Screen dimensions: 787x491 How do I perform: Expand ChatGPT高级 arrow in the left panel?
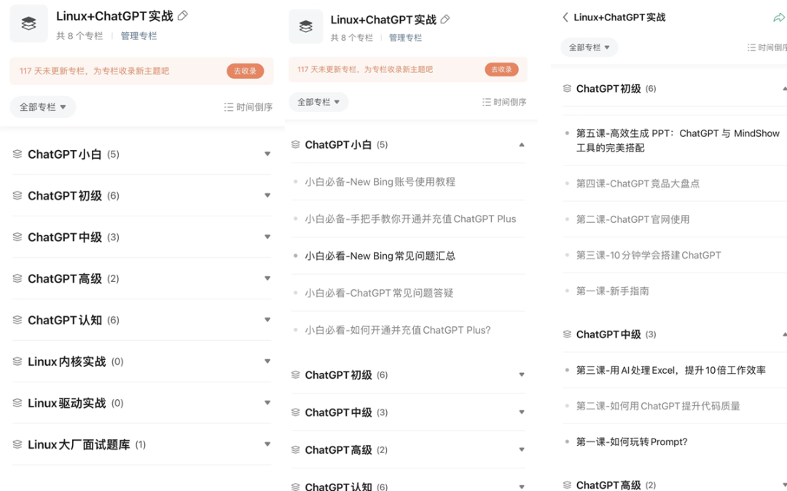(267, 278)
